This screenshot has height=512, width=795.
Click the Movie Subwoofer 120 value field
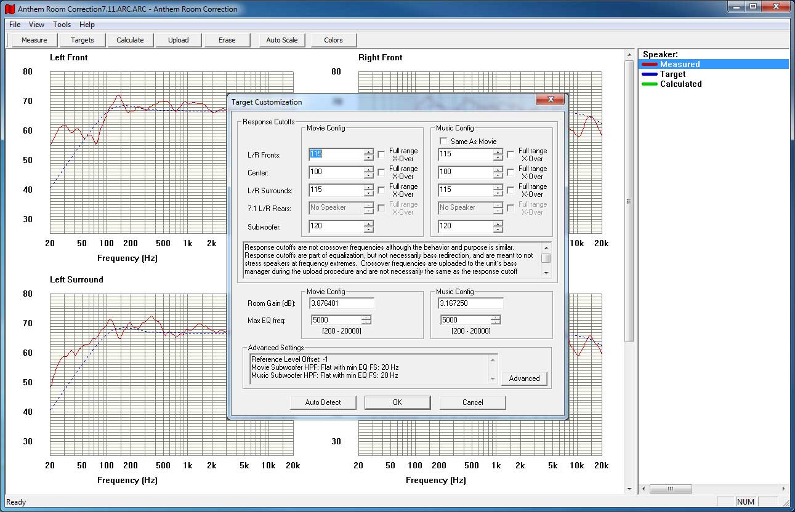[x=336, y=226]
